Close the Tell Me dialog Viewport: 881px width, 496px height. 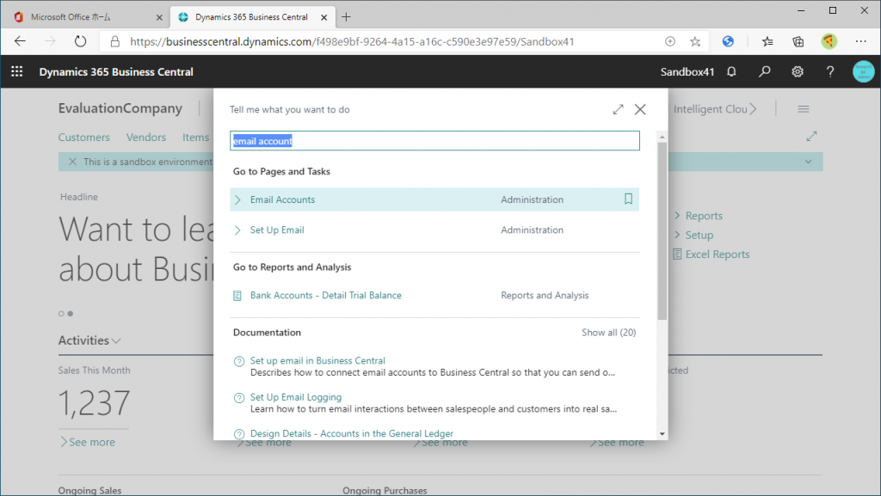640,109
